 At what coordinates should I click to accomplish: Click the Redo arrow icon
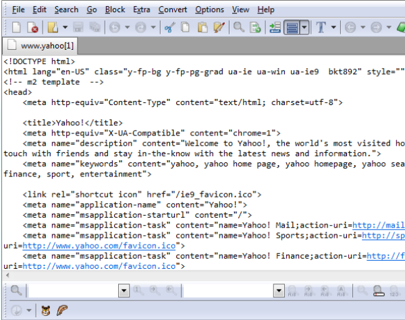(x=140, y=28)
